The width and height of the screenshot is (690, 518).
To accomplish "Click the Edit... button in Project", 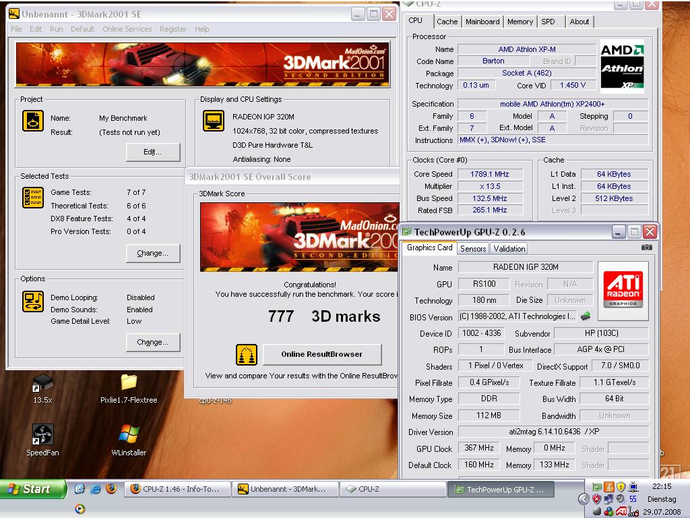I will click(153, 152).
